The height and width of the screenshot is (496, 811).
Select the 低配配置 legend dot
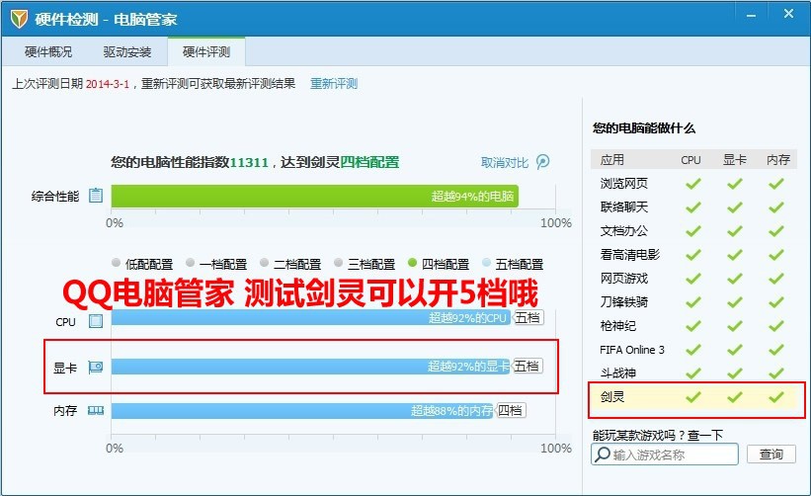(116, 263)
